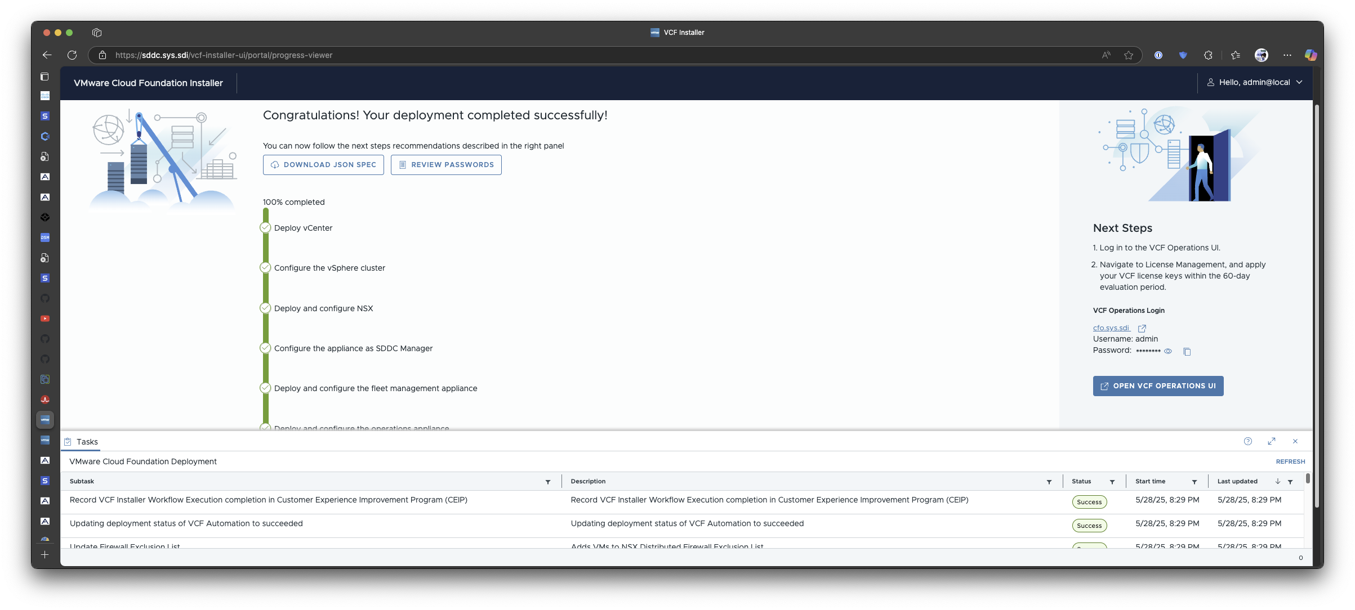Click the Tasks table vertical scrollbar
1355x610 pixels.
click(1308, 479)
